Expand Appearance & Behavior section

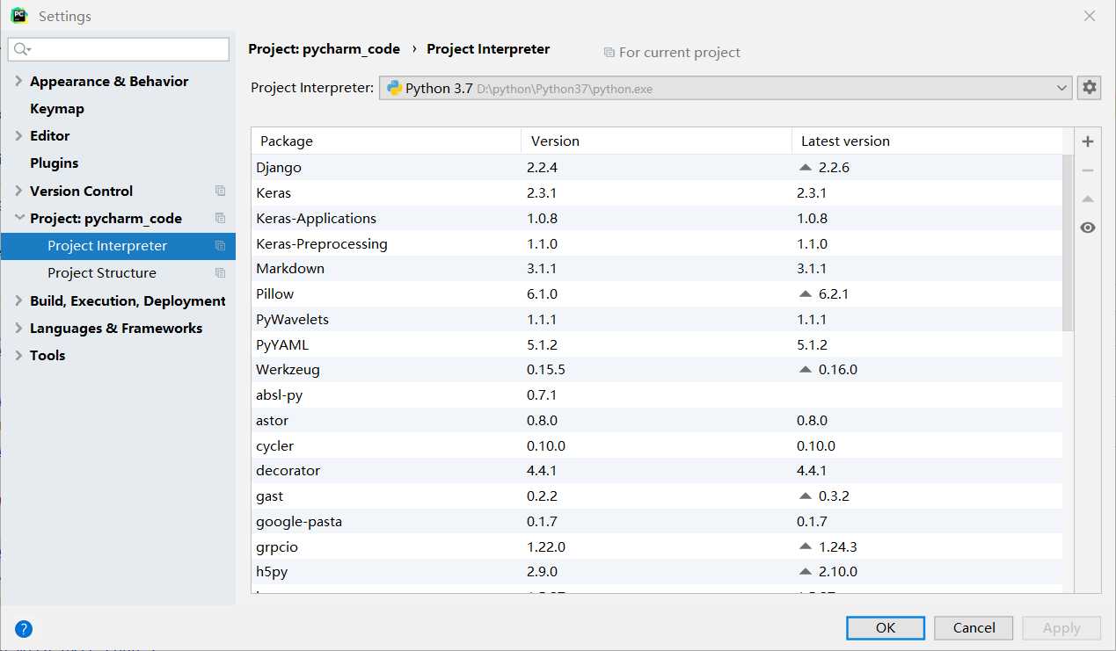pos(19,81)
